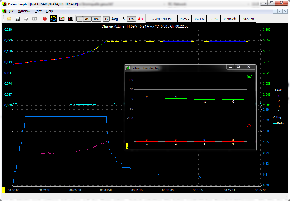Click the tile windows grid icon
The height and width of the screenshot is (201, 290).
coord(35,19)
